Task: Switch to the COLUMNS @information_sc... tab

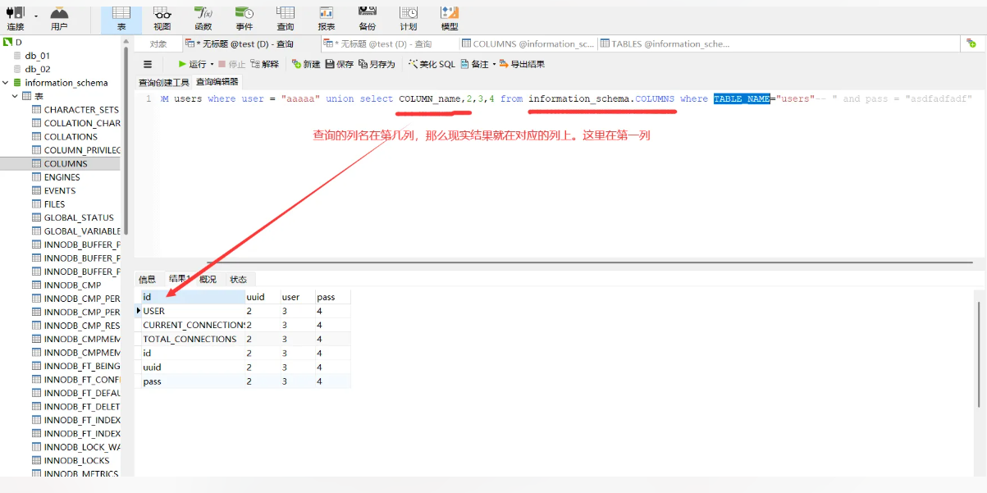Action: click(528, 44)
